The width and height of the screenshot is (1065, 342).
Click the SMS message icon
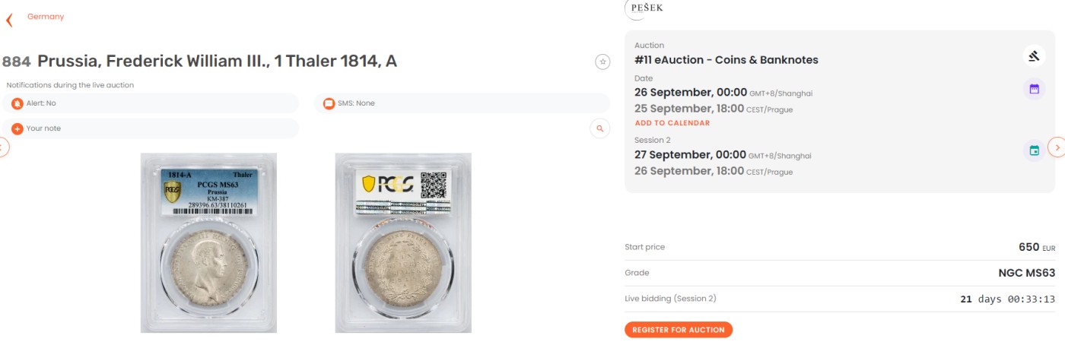tap(329, 103)
